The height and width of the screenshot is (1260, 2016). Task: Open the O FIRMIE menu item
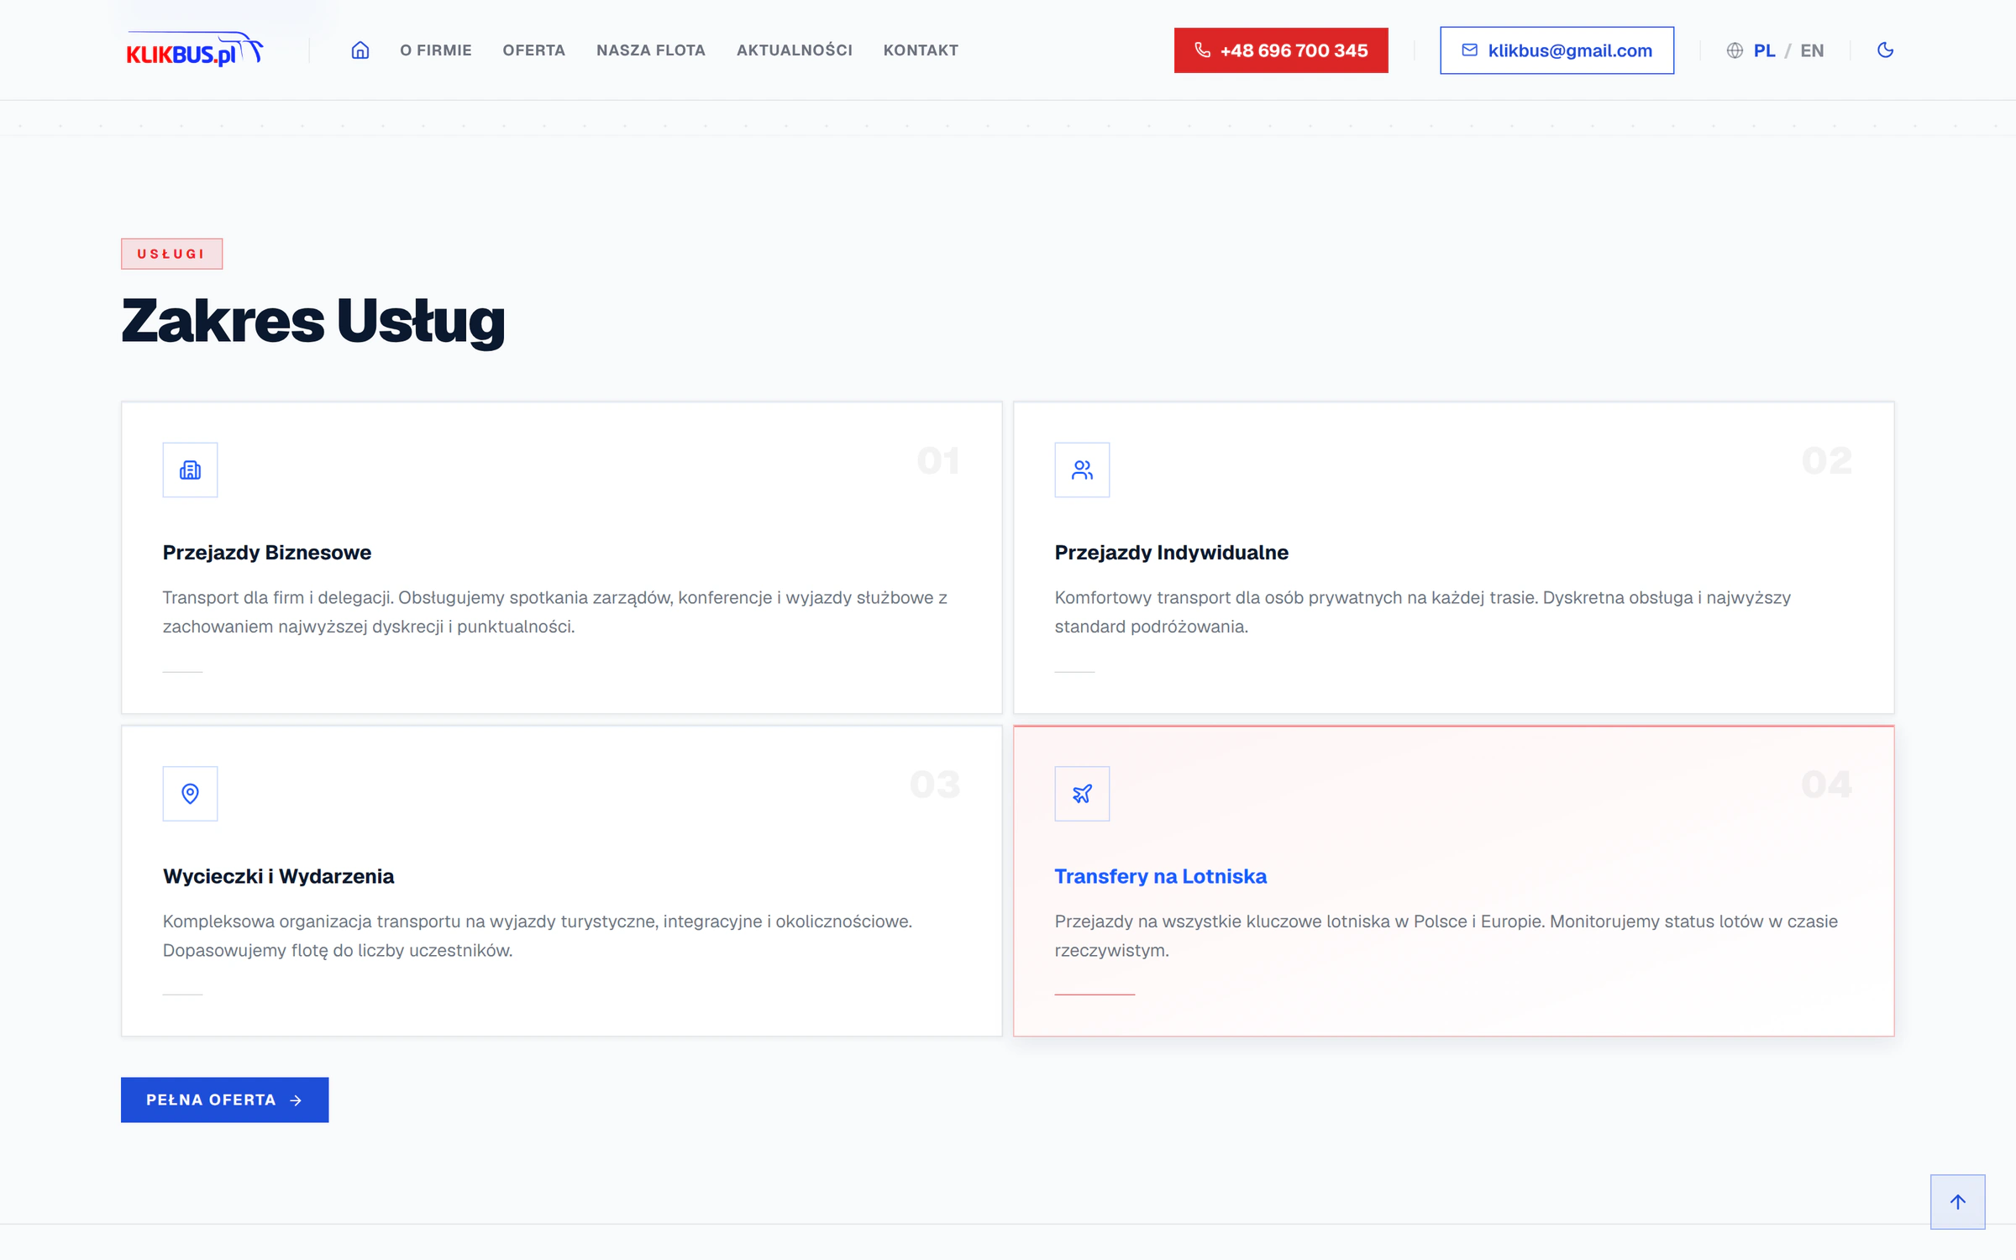[436, 50]
